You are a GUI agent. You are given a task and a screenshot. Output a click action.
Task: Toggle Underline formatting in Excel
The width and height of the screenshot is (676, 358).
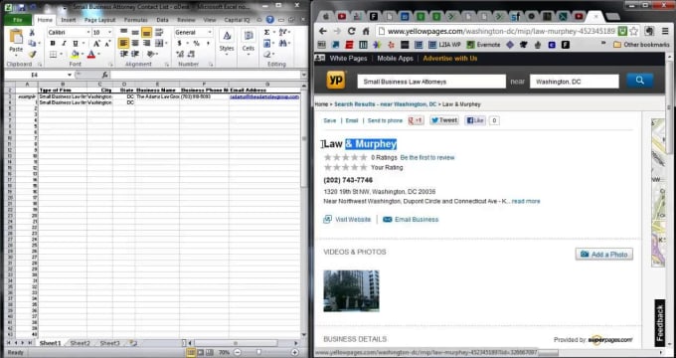[76, 44]
